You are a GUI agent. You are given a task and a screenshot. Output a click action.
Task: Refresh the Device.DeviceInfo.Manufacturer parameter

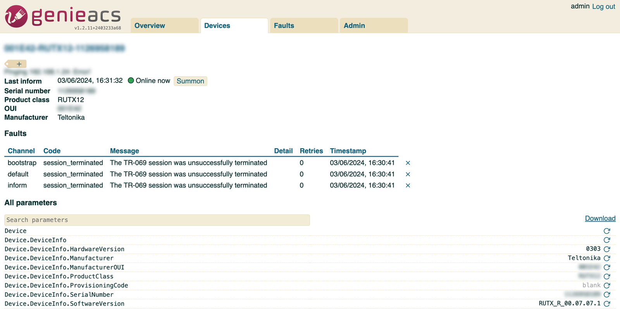[607, 258]
